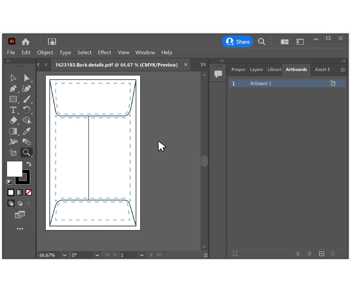The image size is (351, 292).
Task: Swap fill and stroke colors
Action: coord(29,164)
